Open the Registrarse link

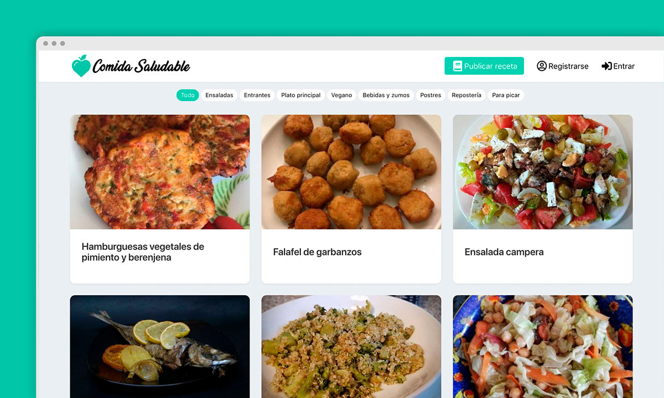563,66
